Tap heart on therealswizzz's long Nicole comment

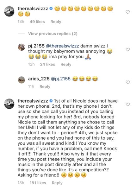(x=128, y=104)
